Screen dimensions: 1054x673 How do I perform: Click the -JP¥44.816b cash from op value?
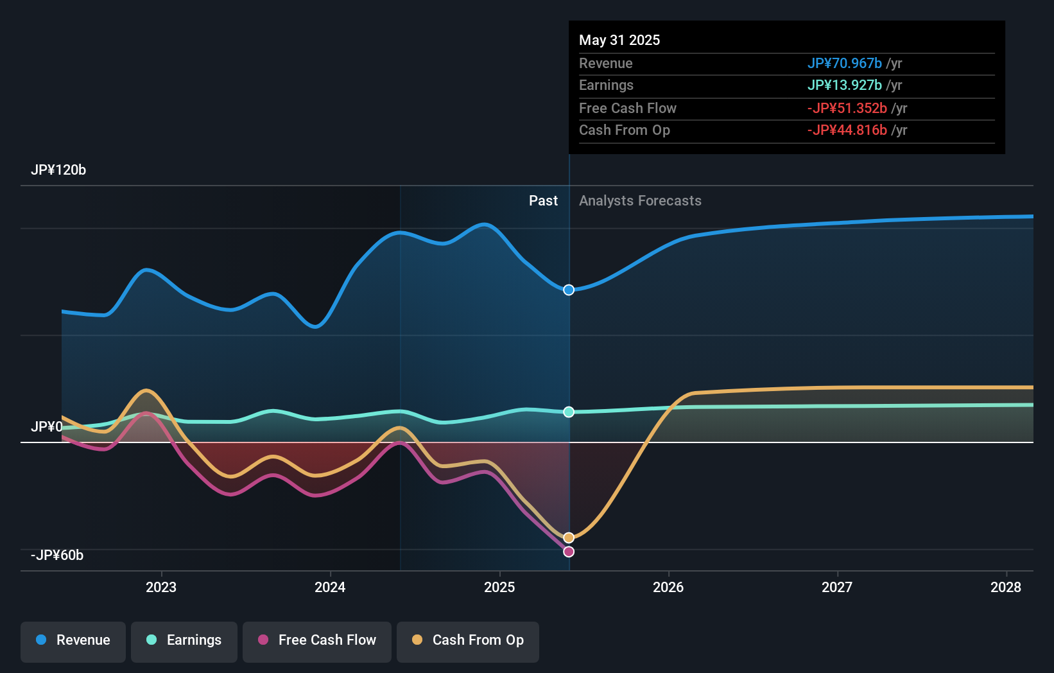click(847, 130)
